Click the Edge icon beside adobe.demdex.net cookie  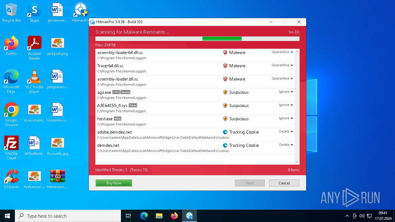(x=225, y=132)
